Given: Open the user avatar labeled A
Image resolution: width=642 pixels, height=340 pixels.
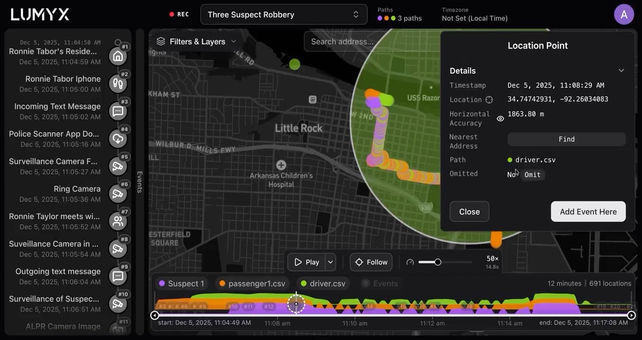Looking at the screenshot, I should tap(624, 15).
